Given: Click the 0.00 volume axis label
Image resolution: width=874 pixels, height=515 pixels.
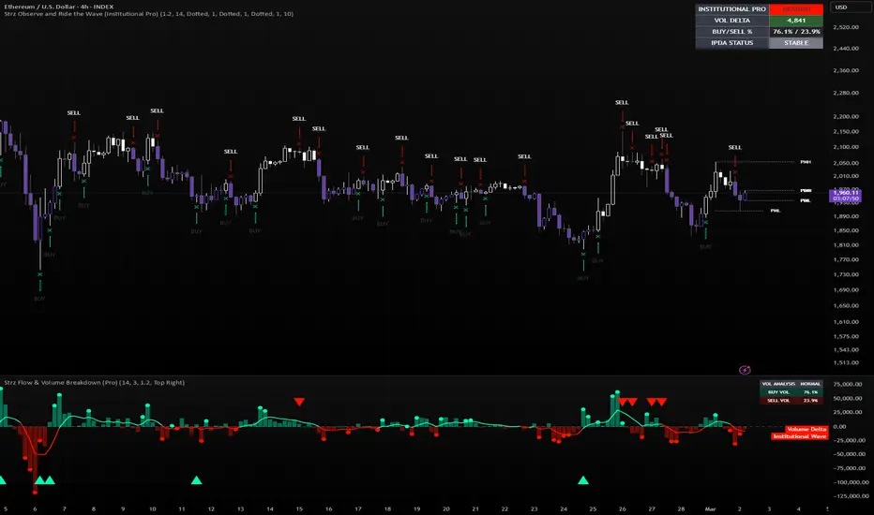Looking at the screenshot, I should click(x=839, y=426).
